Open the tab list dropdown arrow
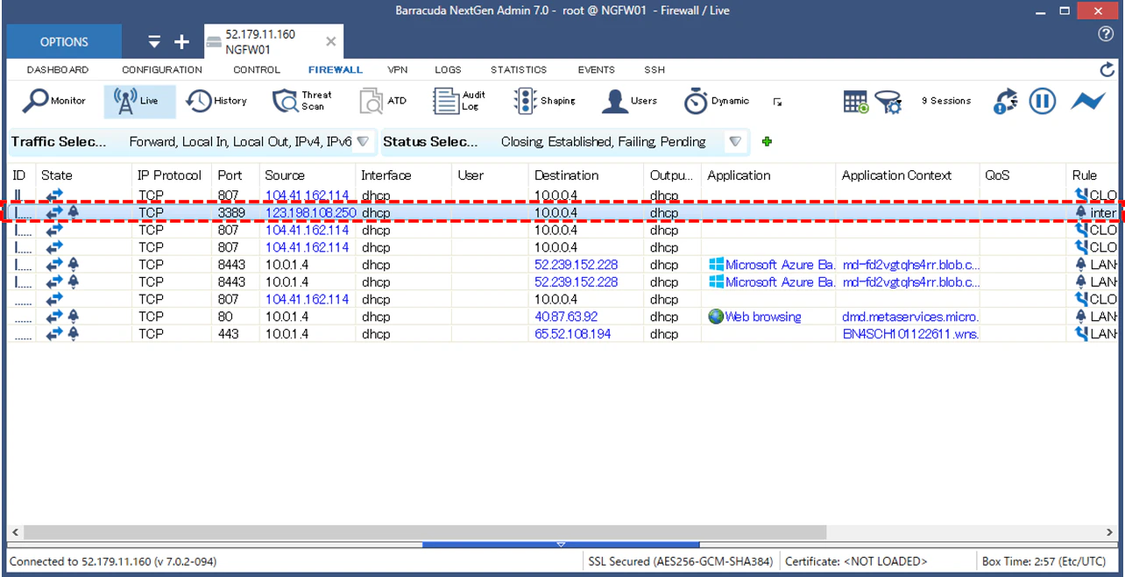This screenshot has height=577, width=1125. [155, 41]
